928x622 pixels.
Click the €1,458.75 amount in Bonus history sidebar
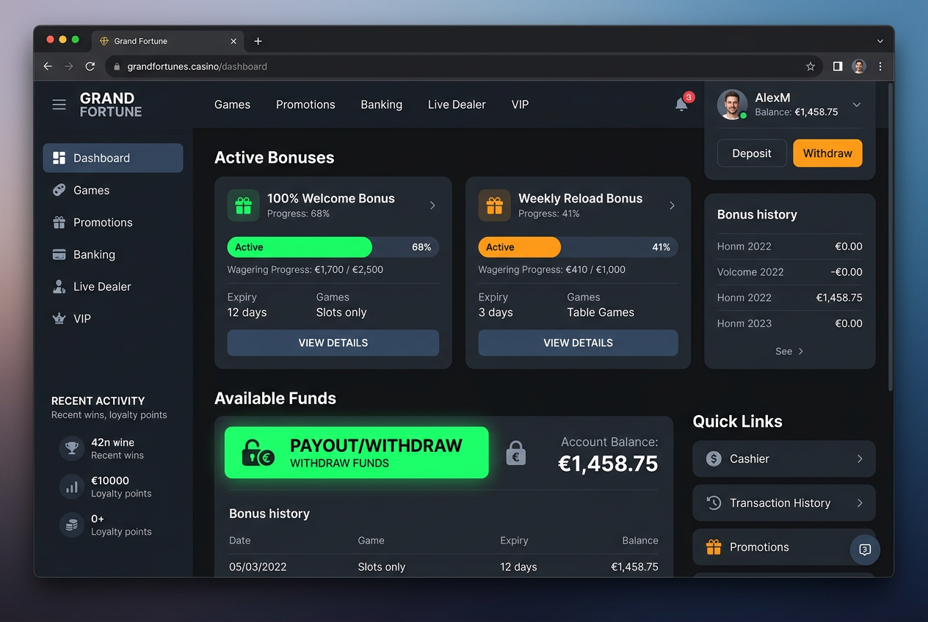[x=839, y=298]
